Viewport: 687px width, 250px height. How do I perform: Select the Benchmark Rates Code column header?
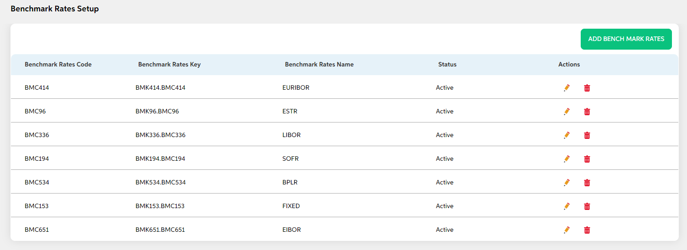(x=58, y=65)
